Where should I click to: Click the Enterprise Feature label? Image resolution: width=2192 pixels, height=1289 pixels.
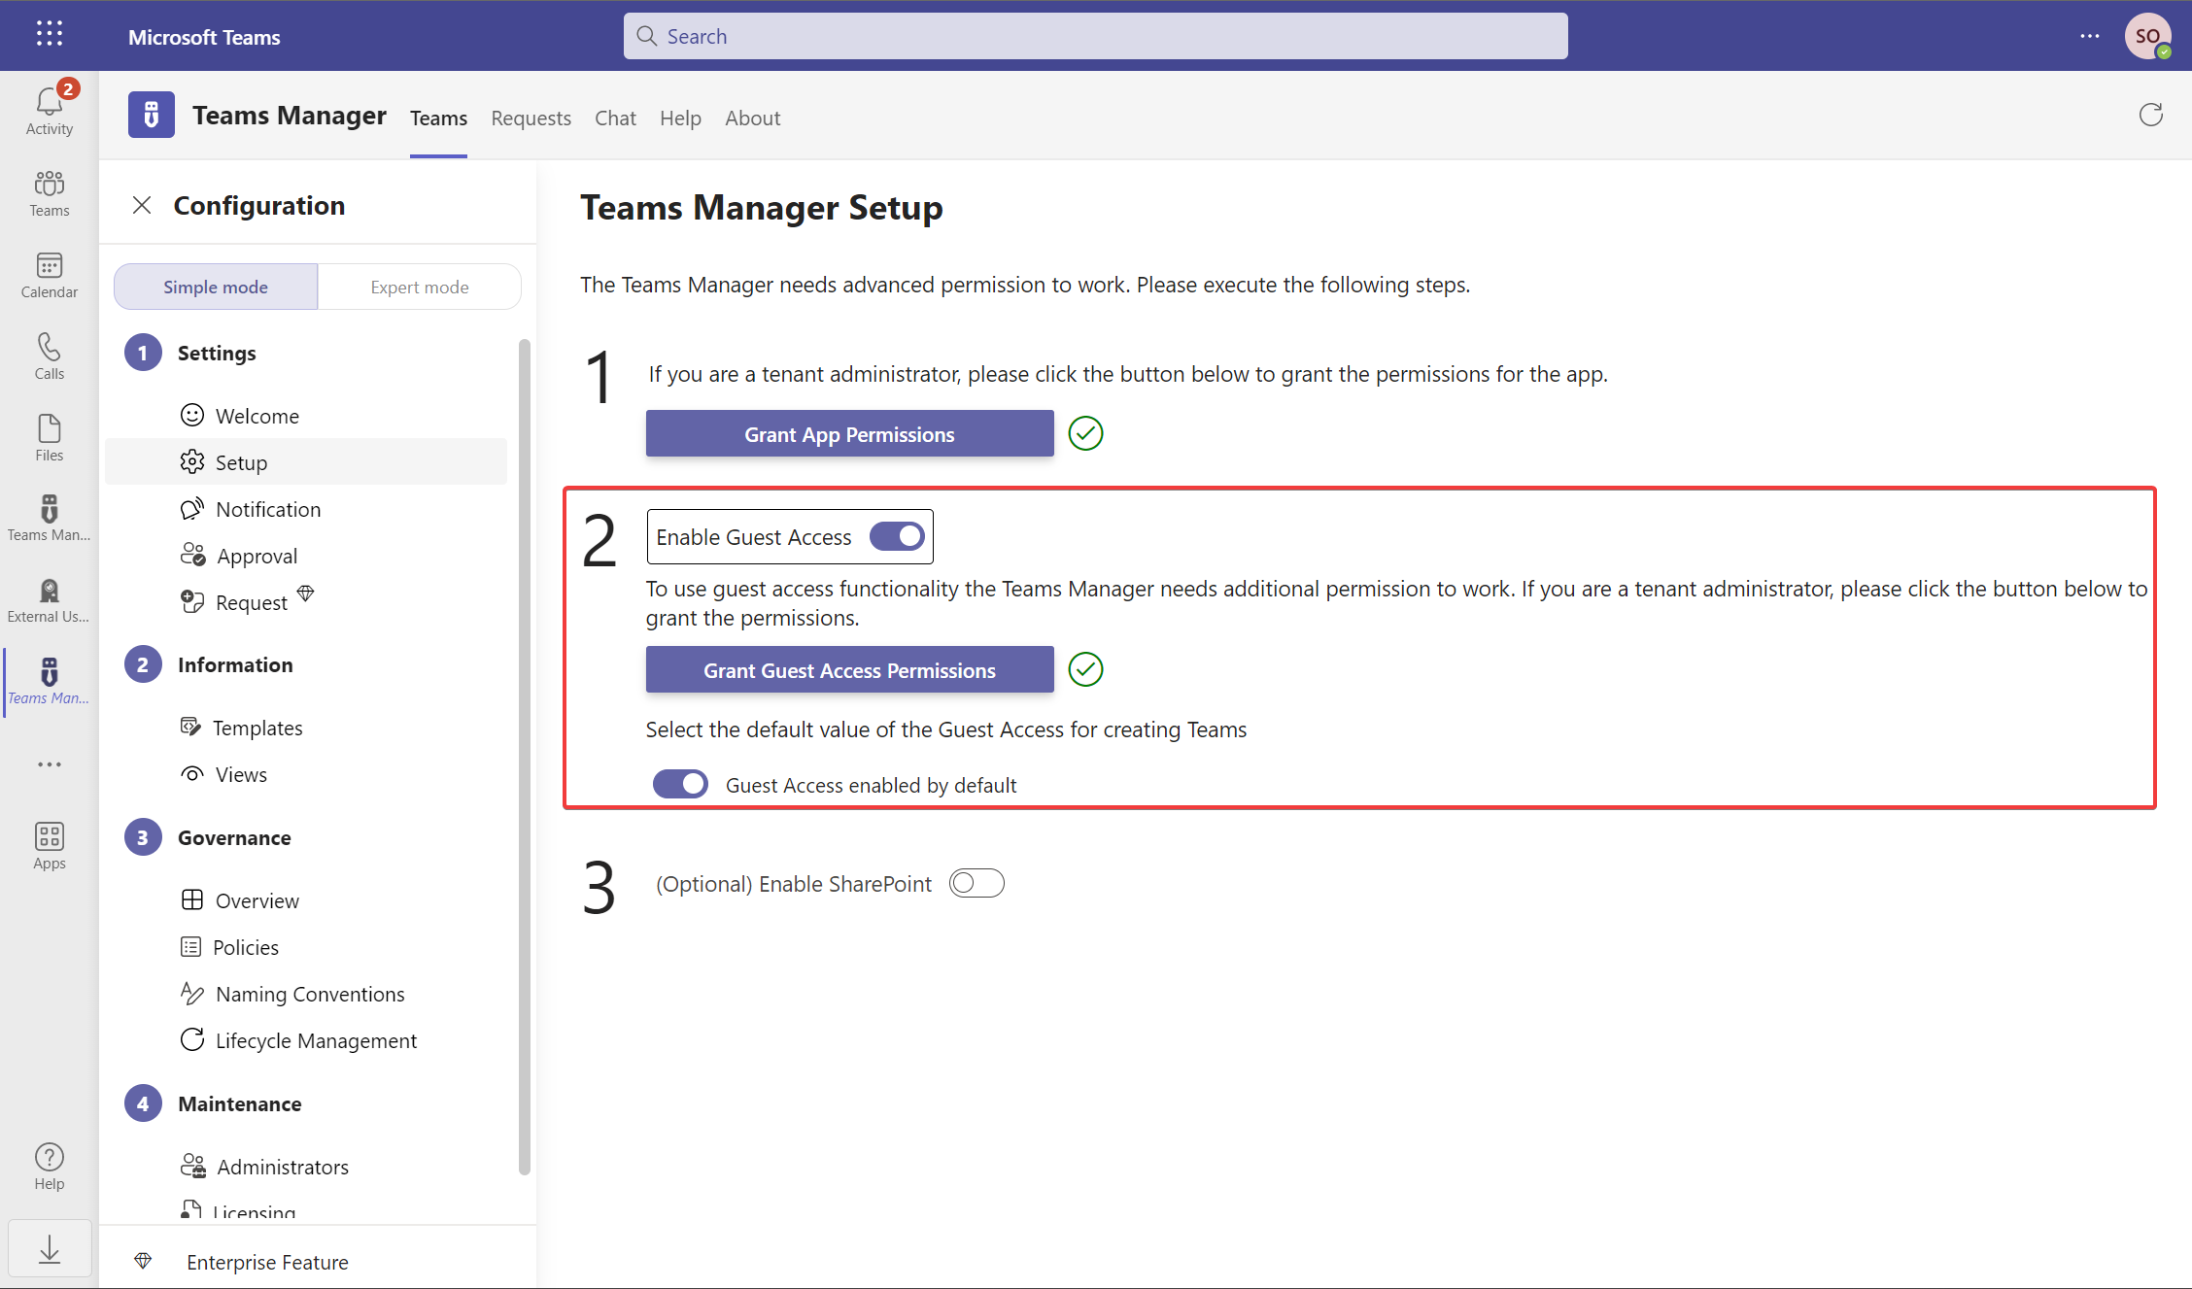(267, 1262)
